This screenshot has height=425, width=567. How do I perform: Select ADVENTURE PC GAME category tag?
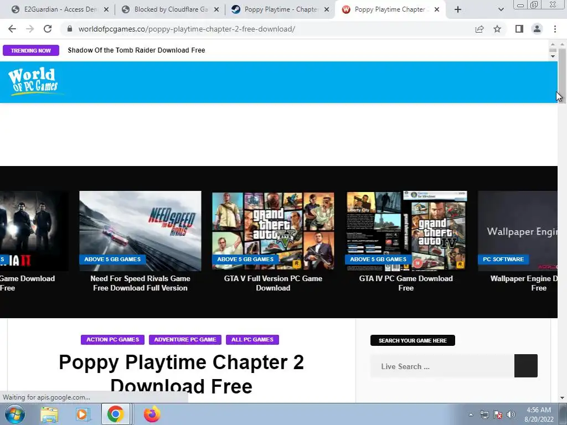pos(185,340)
